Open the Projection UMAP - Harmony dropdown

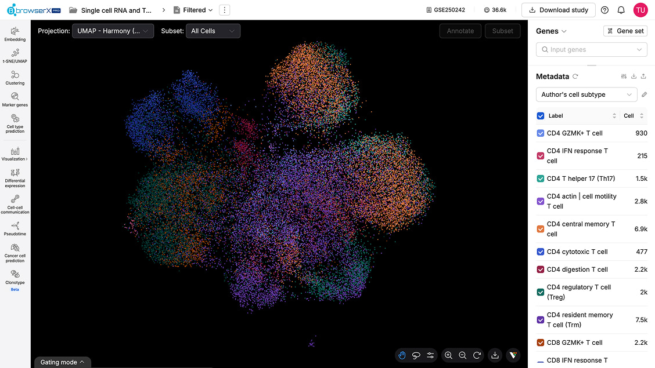click(113, 31)
